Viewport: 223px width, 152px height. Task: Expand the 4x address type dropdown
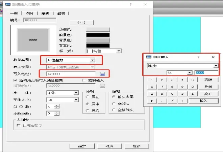[190, 72]
